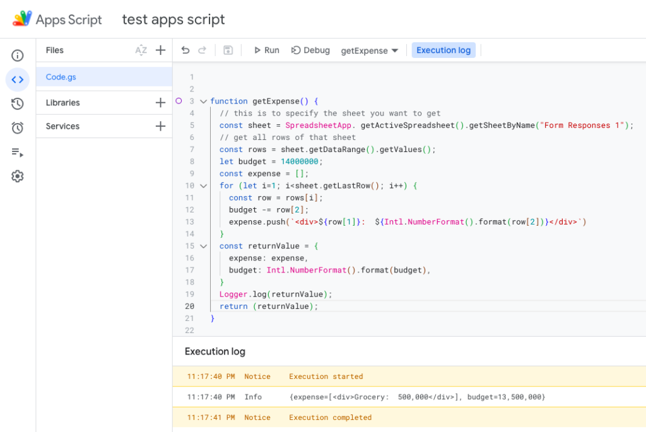Collapse returnValue object at line 15
This screenshot has height=432, width=646.
click(203, 246)
